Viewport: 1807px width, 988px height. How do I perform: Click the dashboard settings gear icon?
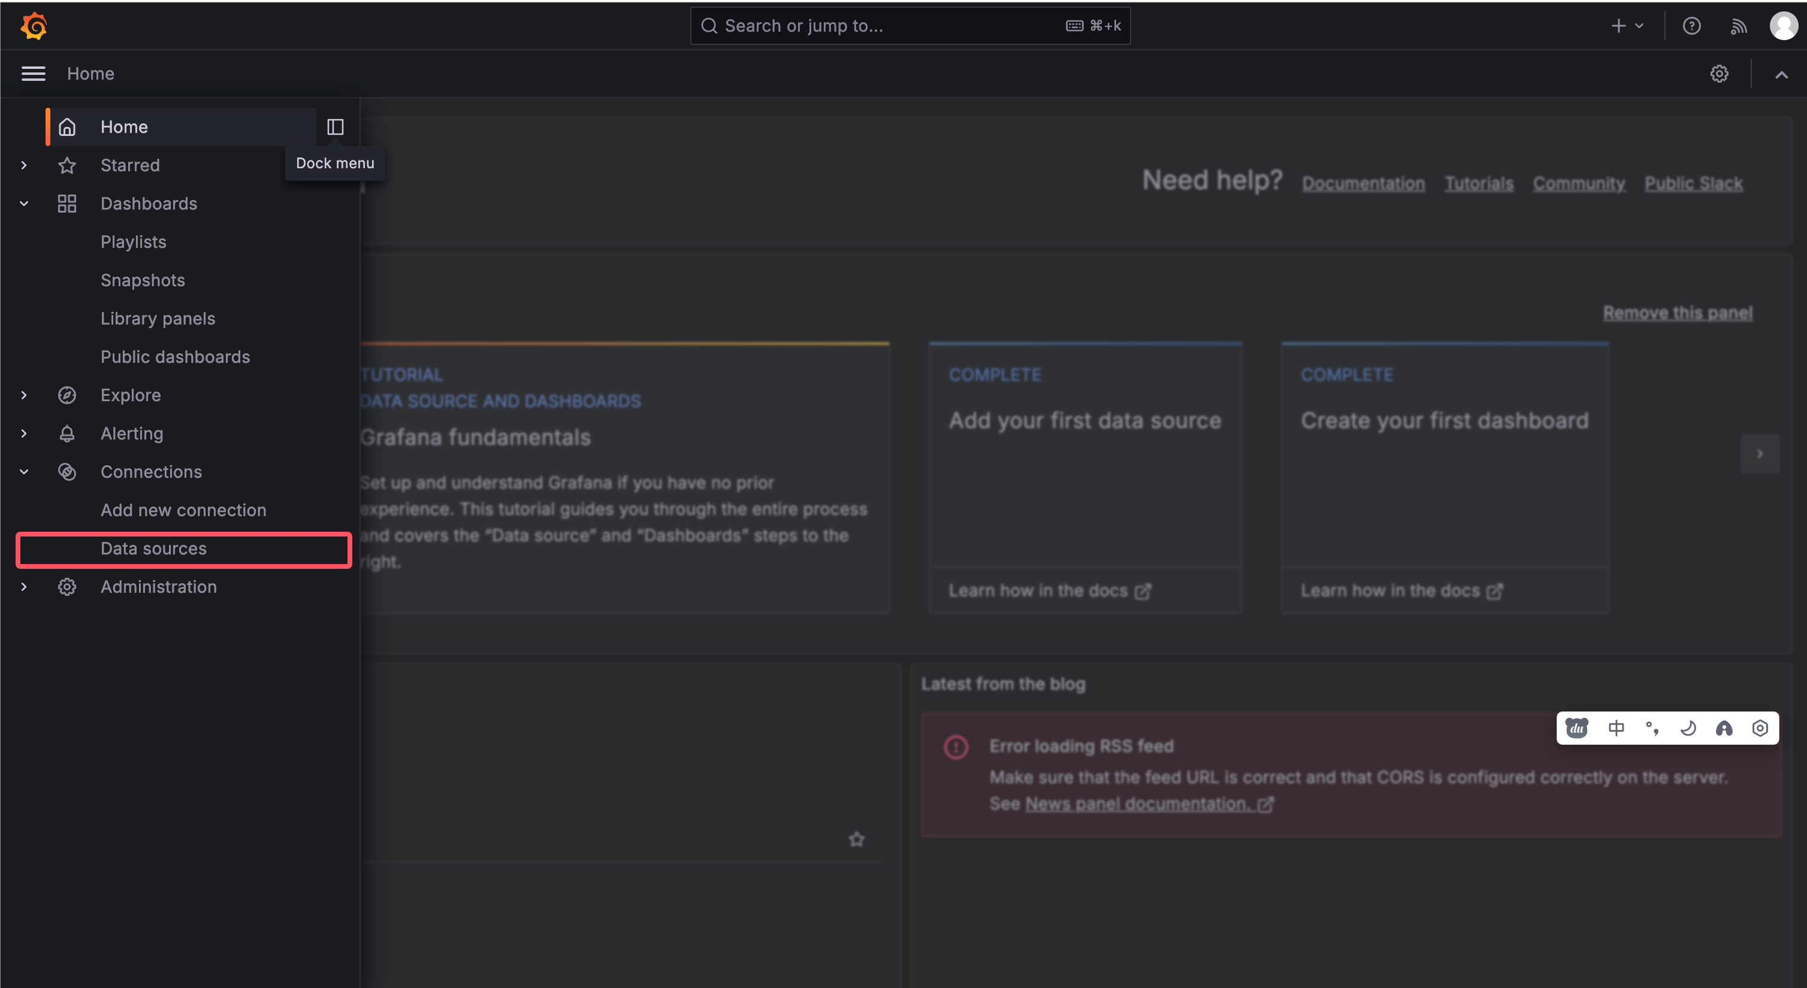click(1720, 73)
